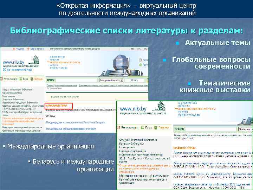Open Библиотекарям menu in upper website

tap(58, 68)
